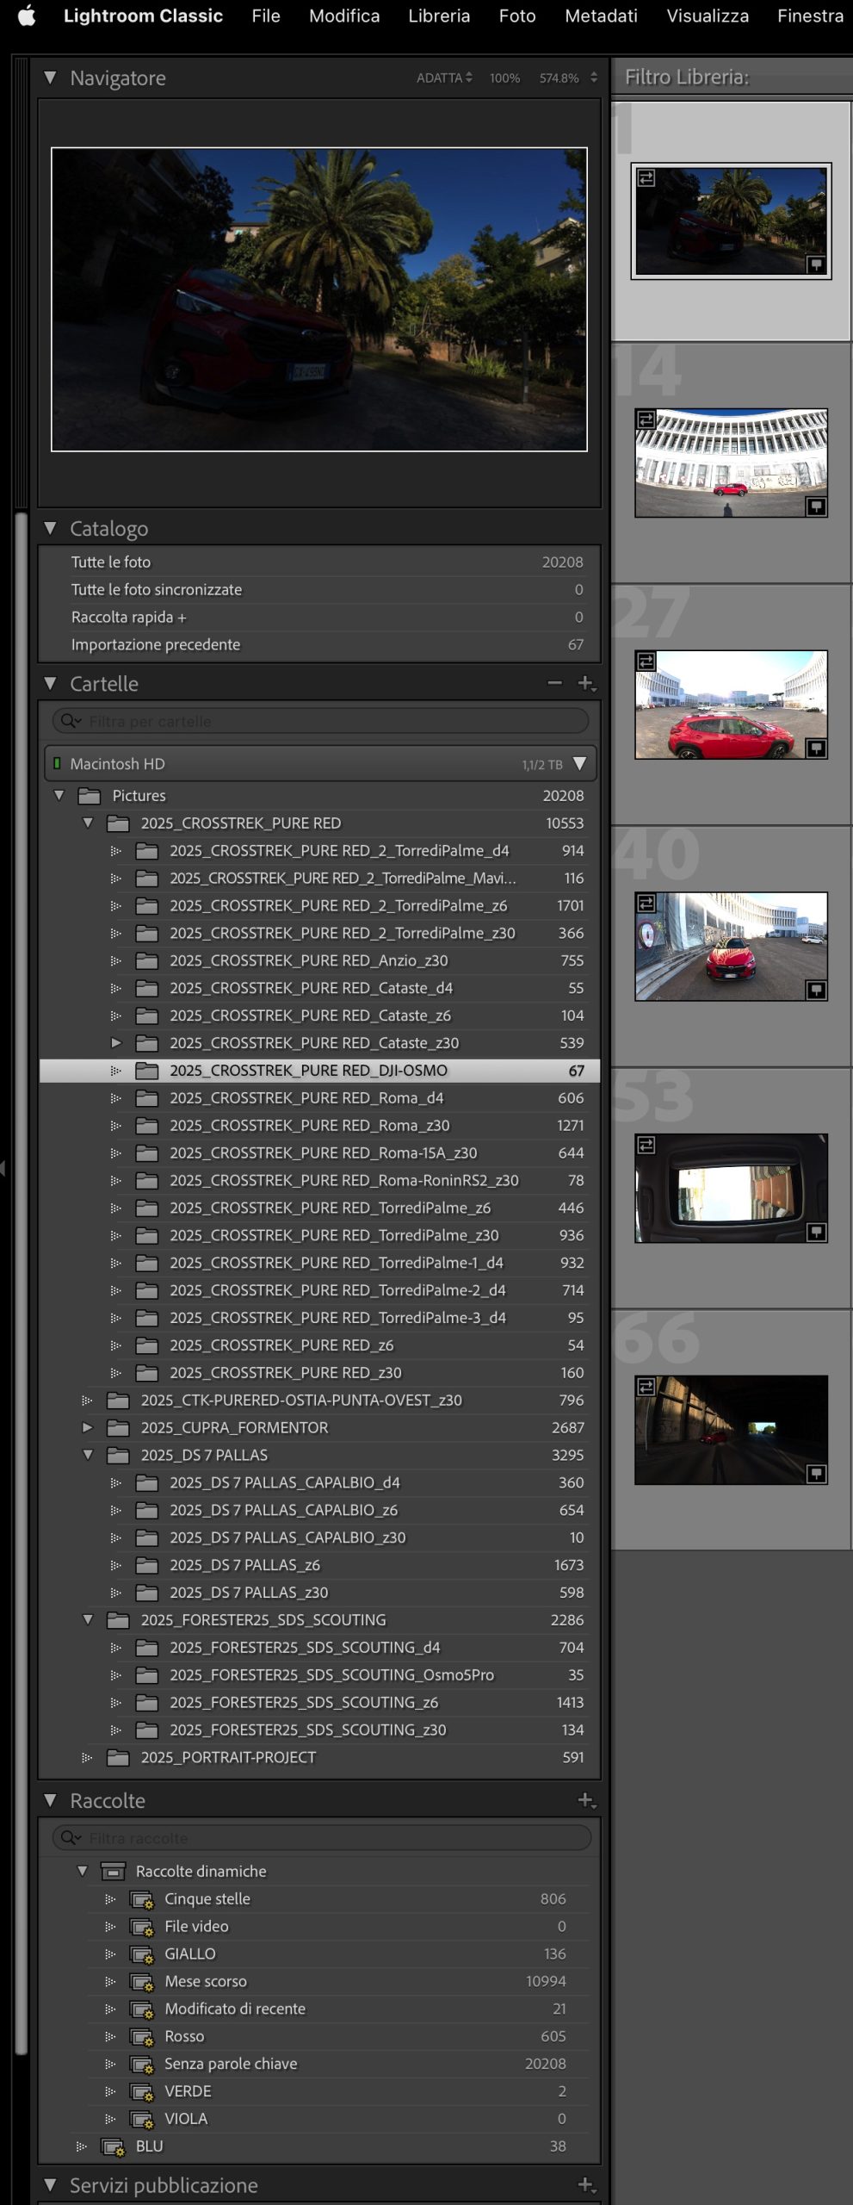Select Tutte le foto in Catalogo
853x2205 pixels.
pyautogui.click(x=111, y=562)
